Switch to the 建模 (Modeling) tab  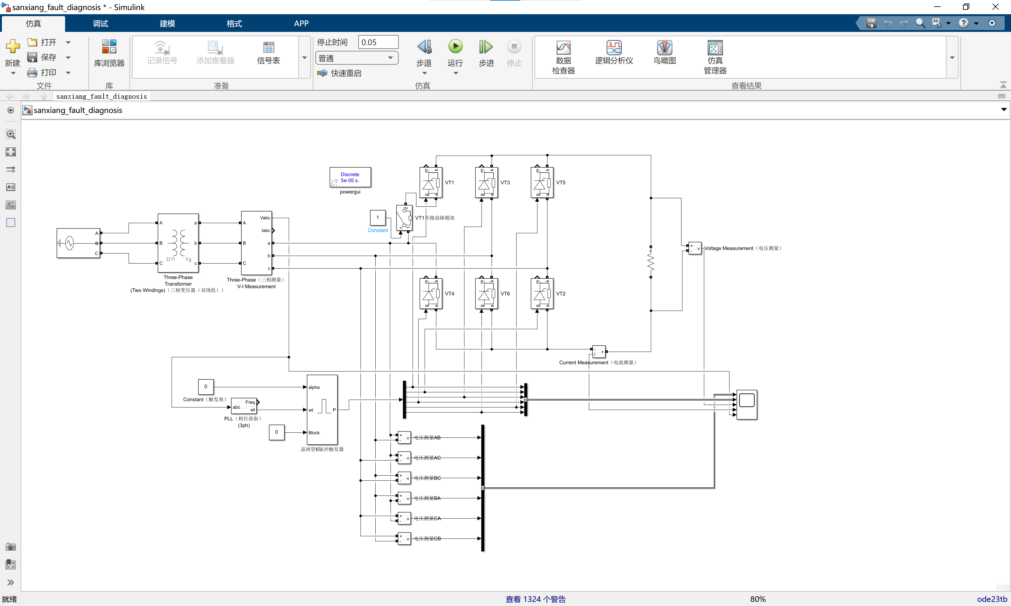point(167,24)
